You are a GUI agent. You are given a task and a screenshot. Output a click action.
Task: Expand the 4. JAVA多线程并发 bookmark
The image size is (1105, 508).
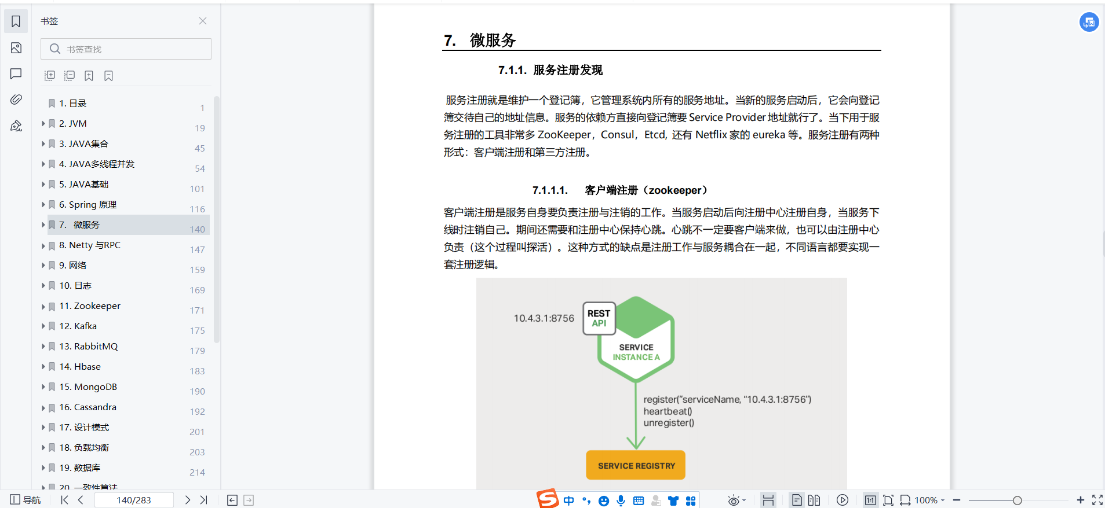[x=43, y=164]
